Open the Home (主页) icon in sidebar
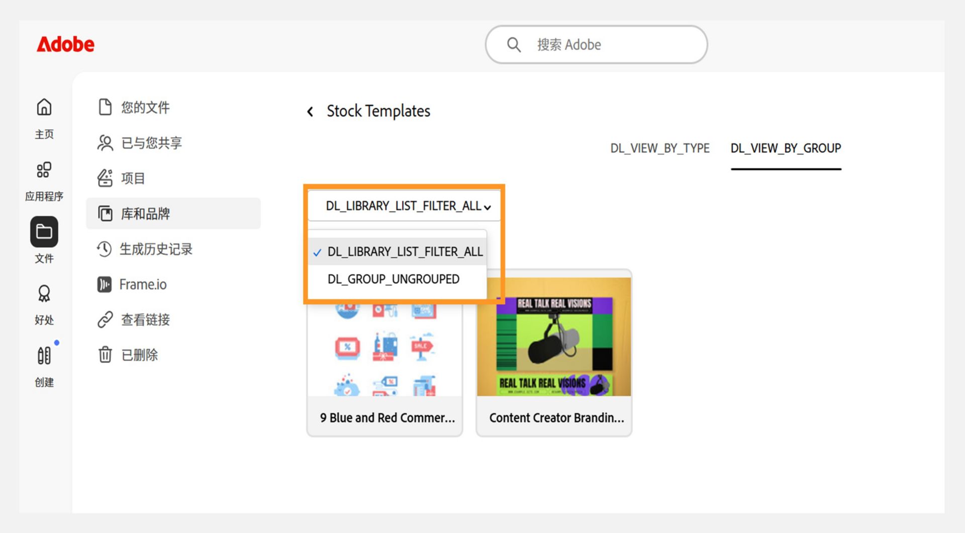 [44, 107]
